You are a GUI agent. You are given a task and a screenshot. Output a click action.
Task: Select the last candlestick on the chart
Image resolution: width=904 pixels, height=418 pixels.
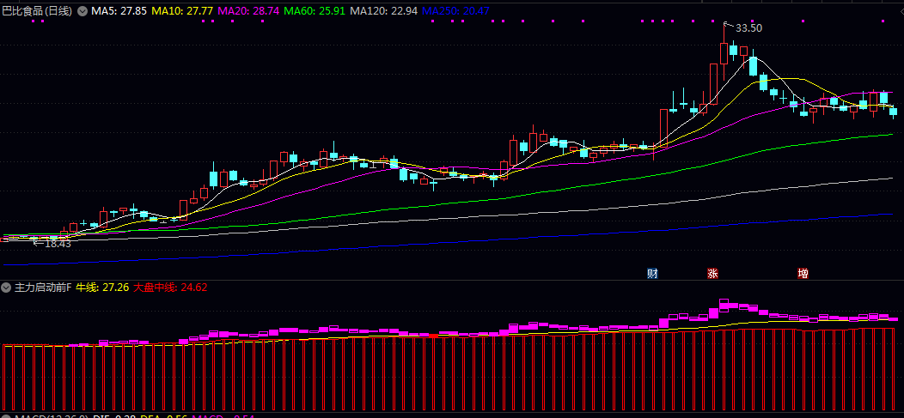click(894, 111)
